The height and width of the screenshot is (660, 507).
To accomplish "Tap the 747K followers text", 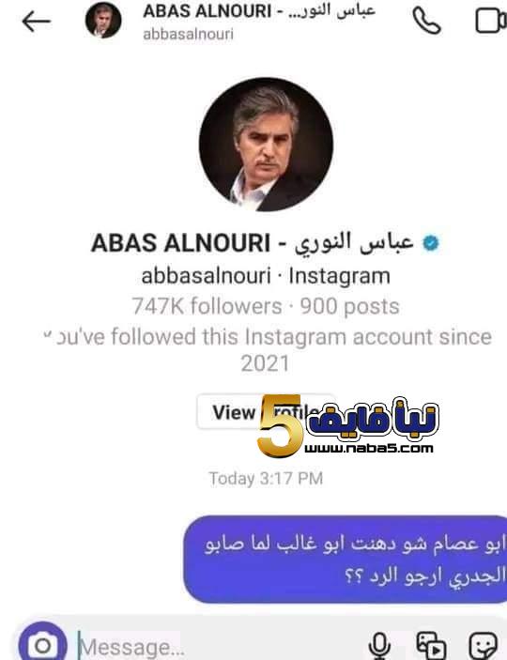I will [207, 306].
